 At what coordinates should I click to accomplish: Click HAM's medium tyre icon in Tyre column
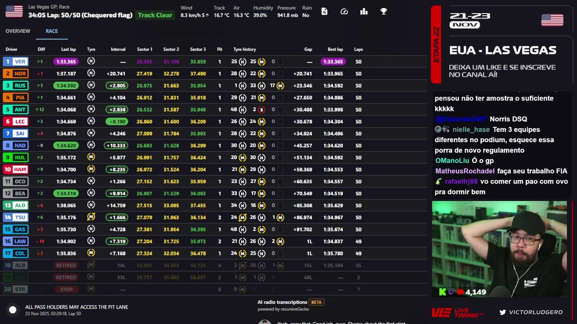[x=91, y=169]
